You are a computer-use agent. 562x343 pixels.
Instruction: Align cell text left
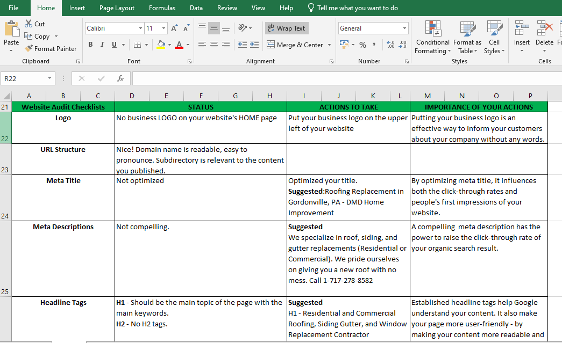(202, 45)
